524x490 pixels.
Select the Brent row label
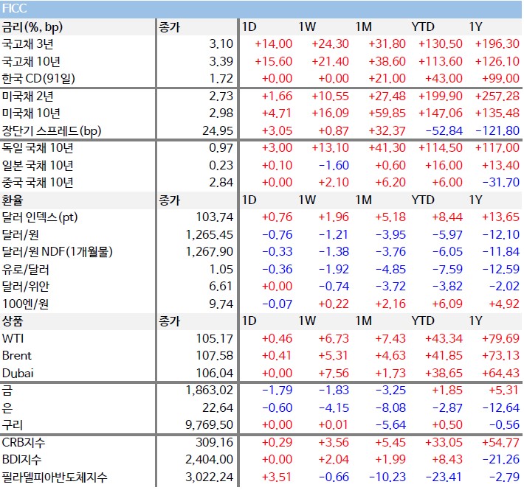pos(17,356)
